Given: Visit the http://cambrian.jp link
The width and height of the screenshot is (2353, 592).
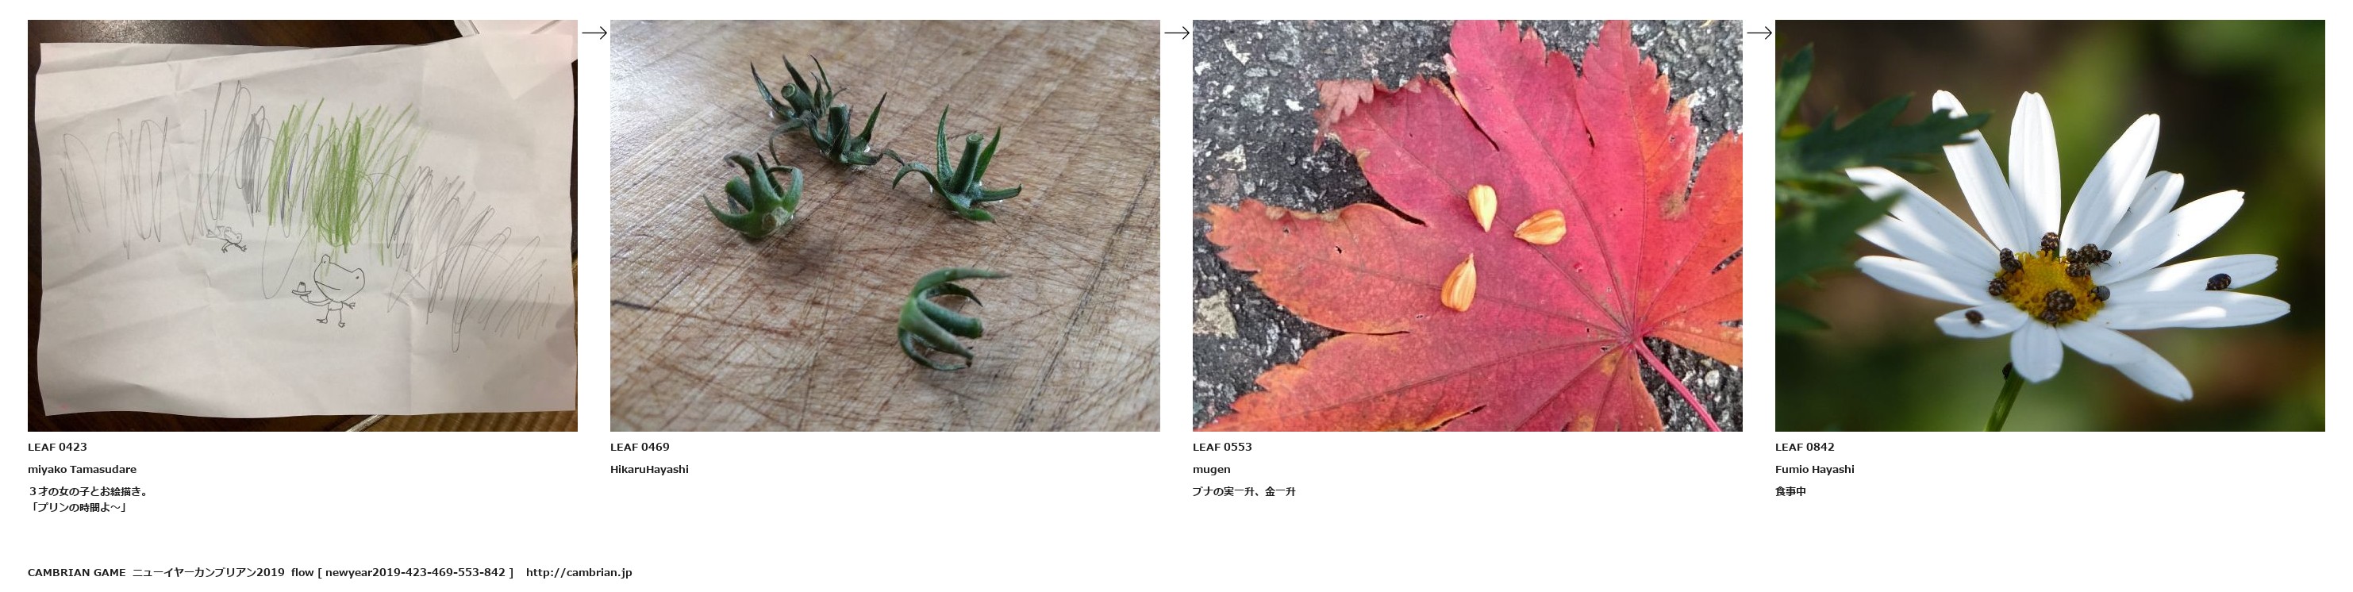Looking at the screenshot, I should (579, 573).
